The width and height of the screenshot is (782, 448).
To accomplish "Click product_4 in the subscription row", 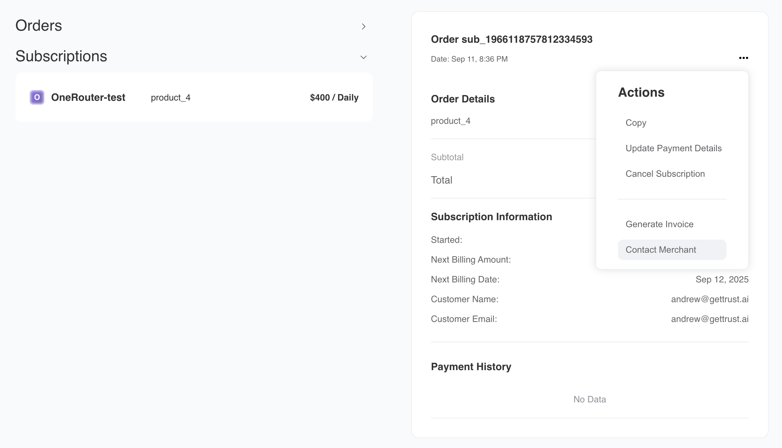I will pos(170,98).
